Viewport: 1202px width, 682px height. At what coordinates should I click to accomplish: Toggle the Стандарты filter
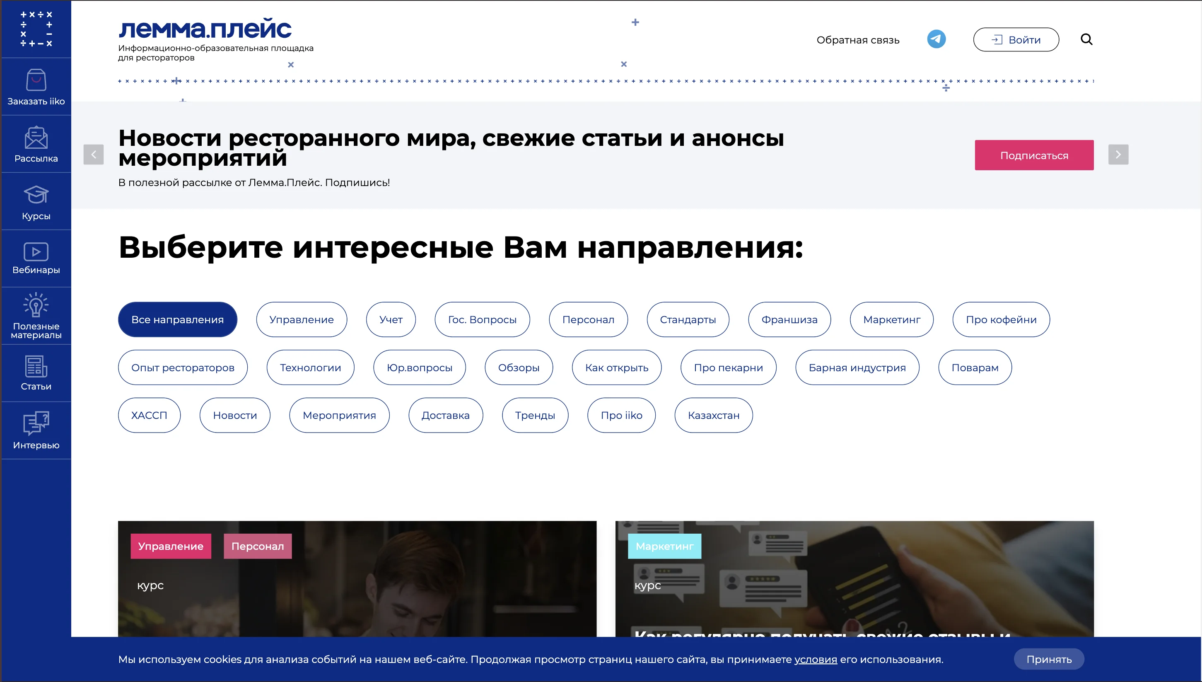click(688, 319)
